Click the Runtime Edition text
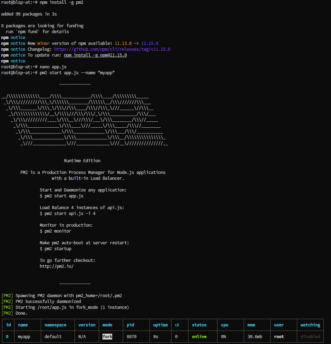 [82, 160]
